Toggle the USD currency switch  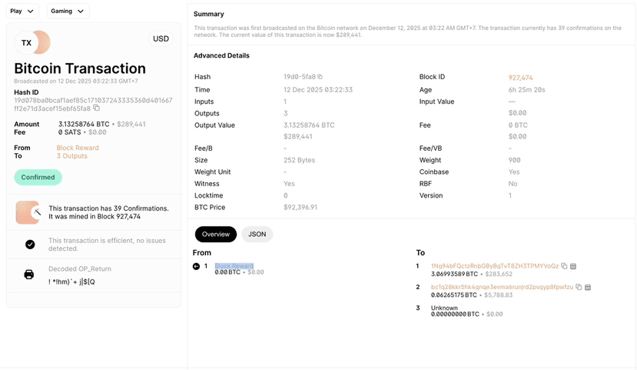click(x=161, y=38)
